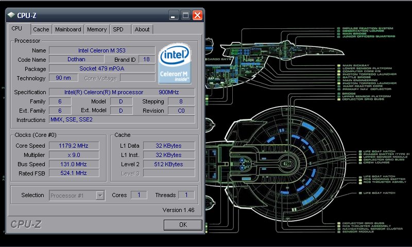This screenshot has height=247, width=412.
Task: Click the empty Level 3 field
Action: click(x=169, y=173)
